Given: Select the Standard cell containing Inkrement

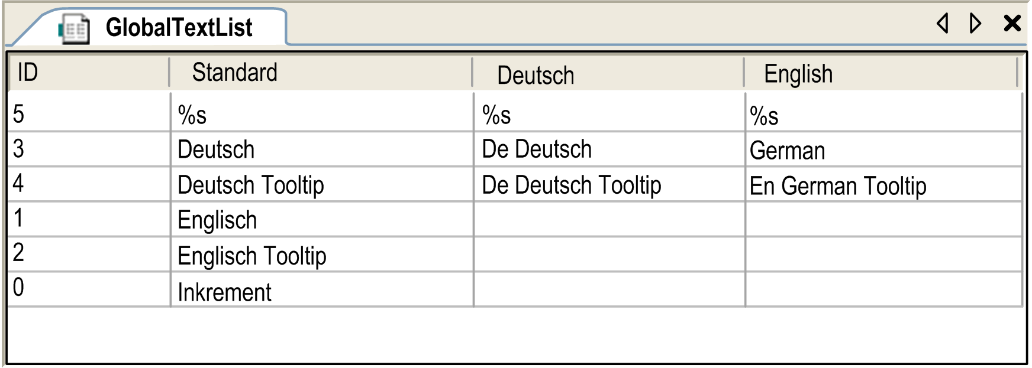Looking at the screenshot, I should click(x=322, y=291).
